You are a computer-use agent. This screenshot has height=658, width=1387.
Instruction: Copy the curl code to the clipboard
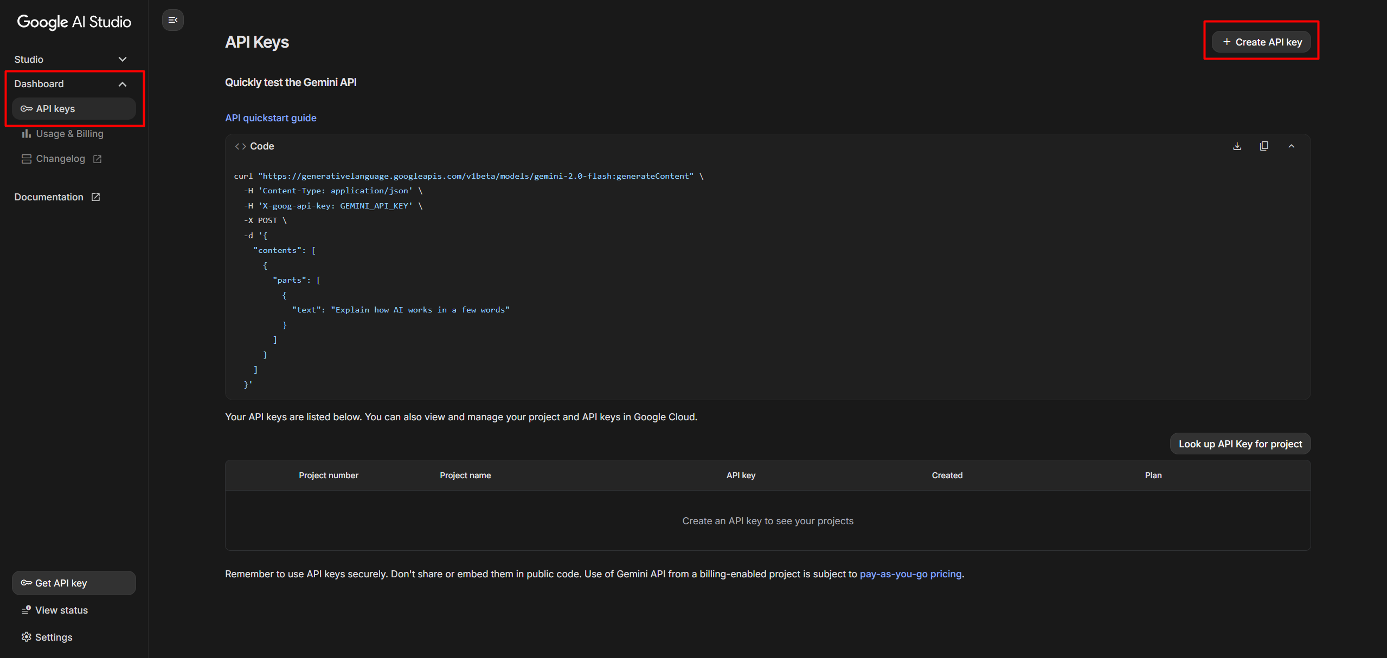(1264, 146)
